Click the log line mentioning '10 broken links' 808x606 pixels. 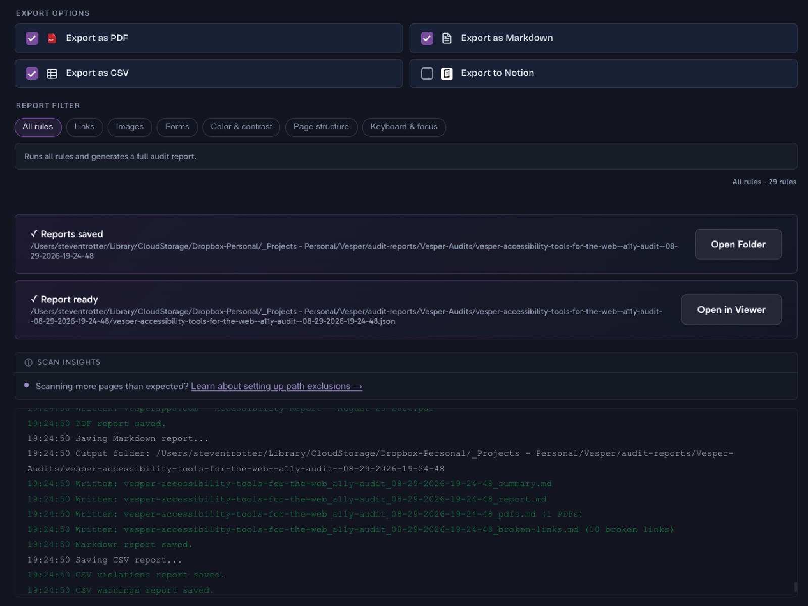coord(350,530)
